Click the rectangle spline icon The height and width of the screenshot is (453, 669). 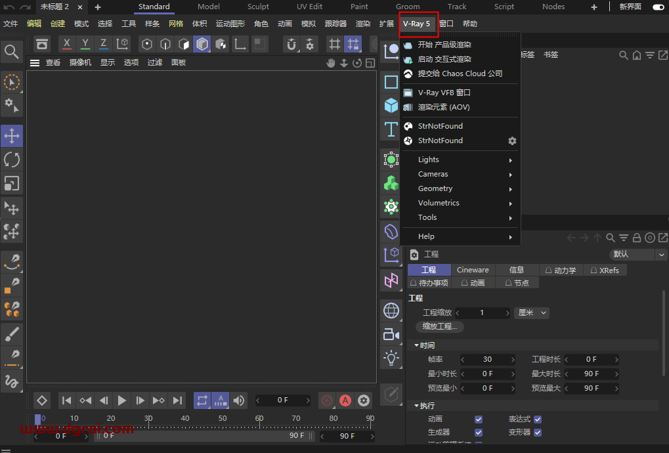click(x=391, y=81)
